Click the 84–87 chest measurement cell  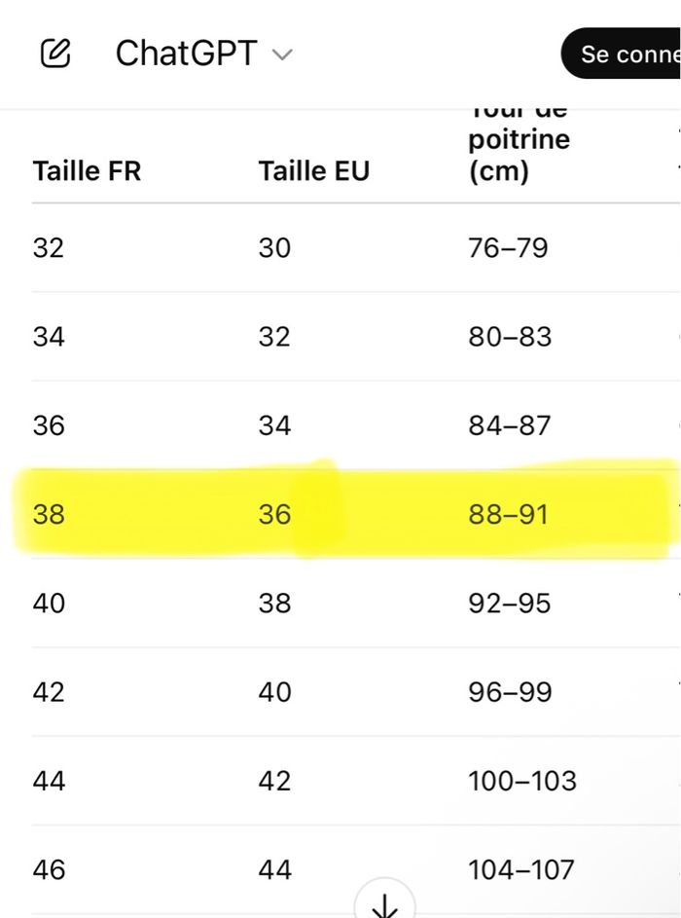tap(509, 425)
